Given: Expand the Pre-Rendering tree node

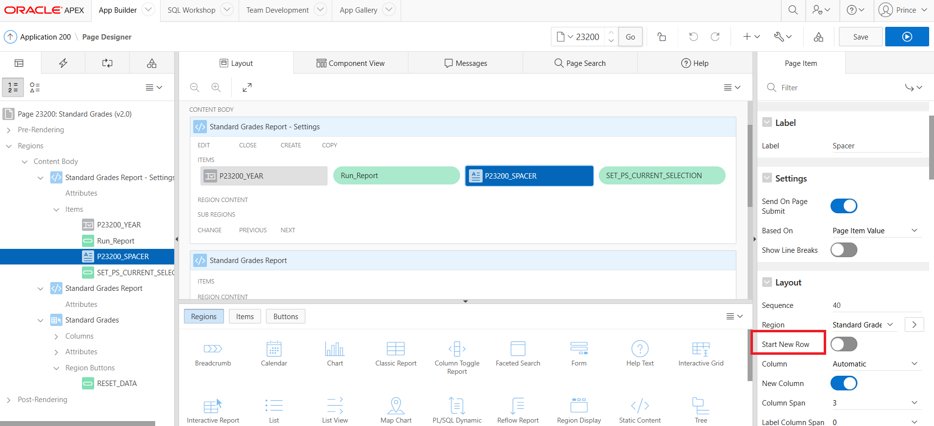Looking at the screenshot, I should [9, 130].
